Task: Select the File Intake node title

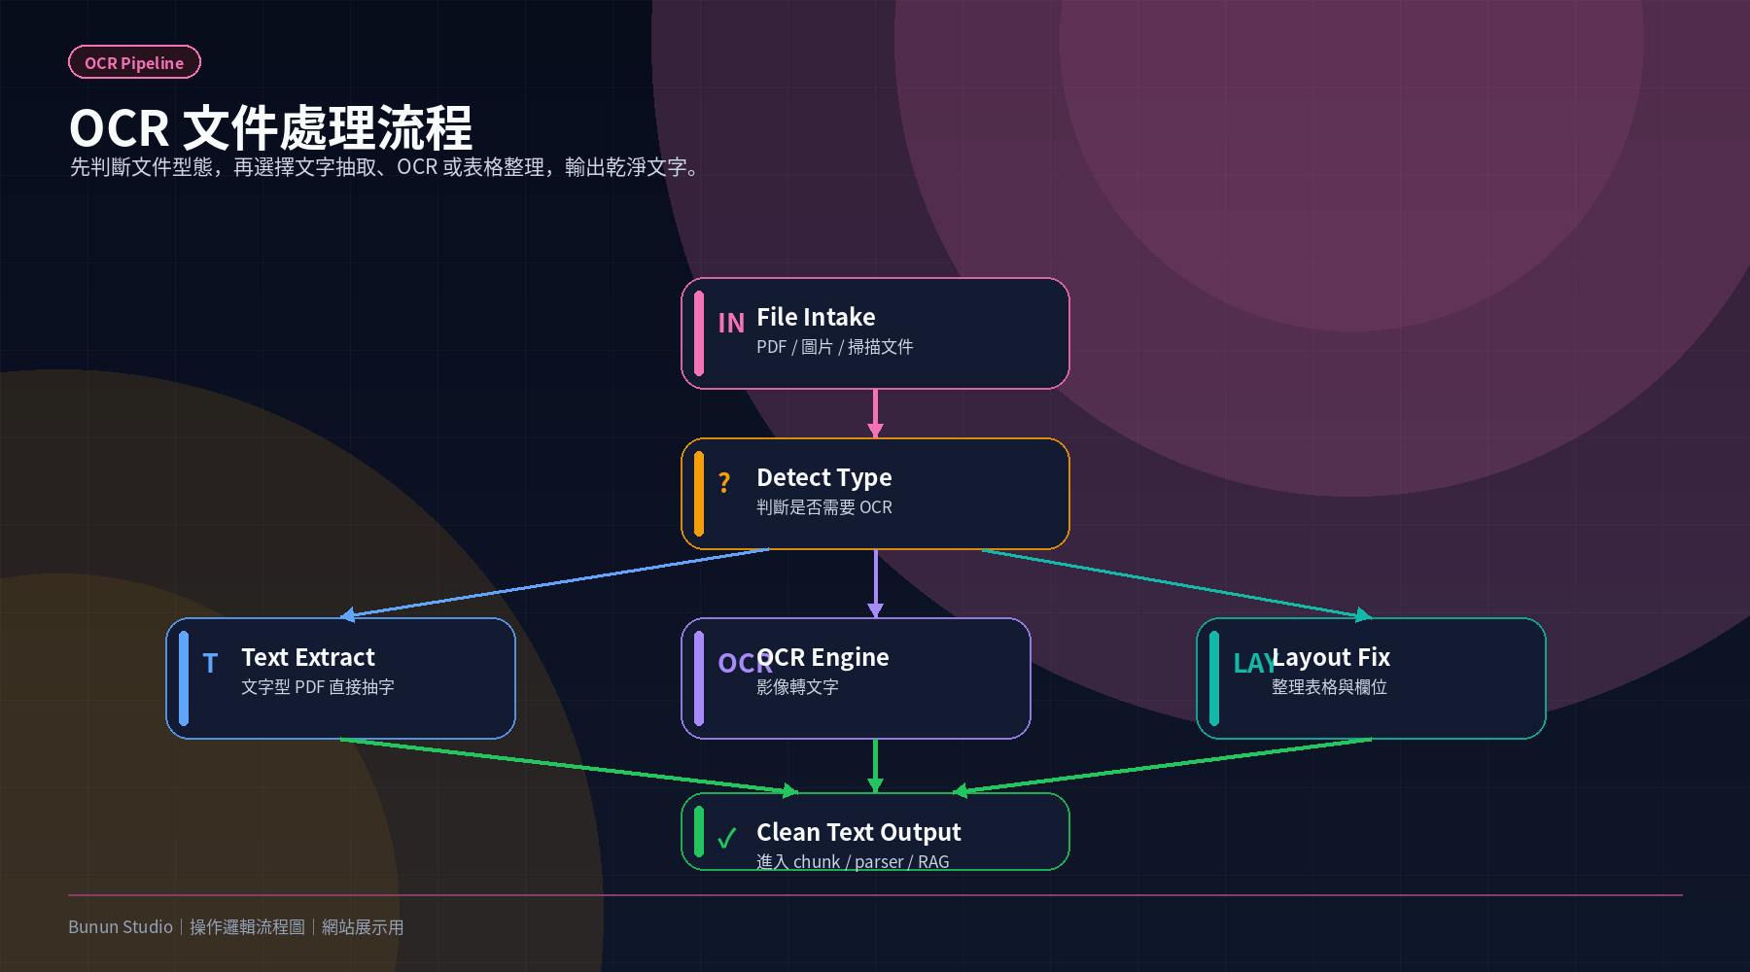Action: [816, 317]
